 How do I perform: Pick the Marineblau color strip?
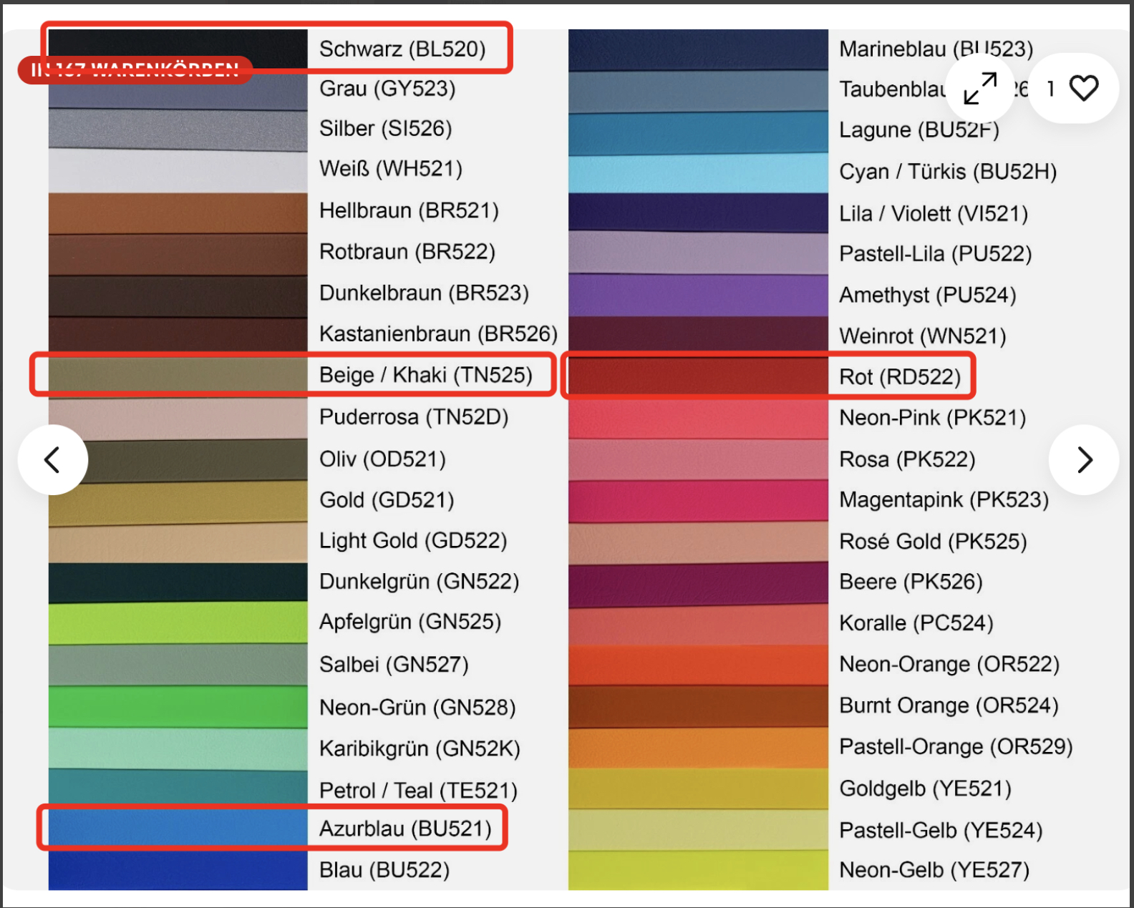698,49
